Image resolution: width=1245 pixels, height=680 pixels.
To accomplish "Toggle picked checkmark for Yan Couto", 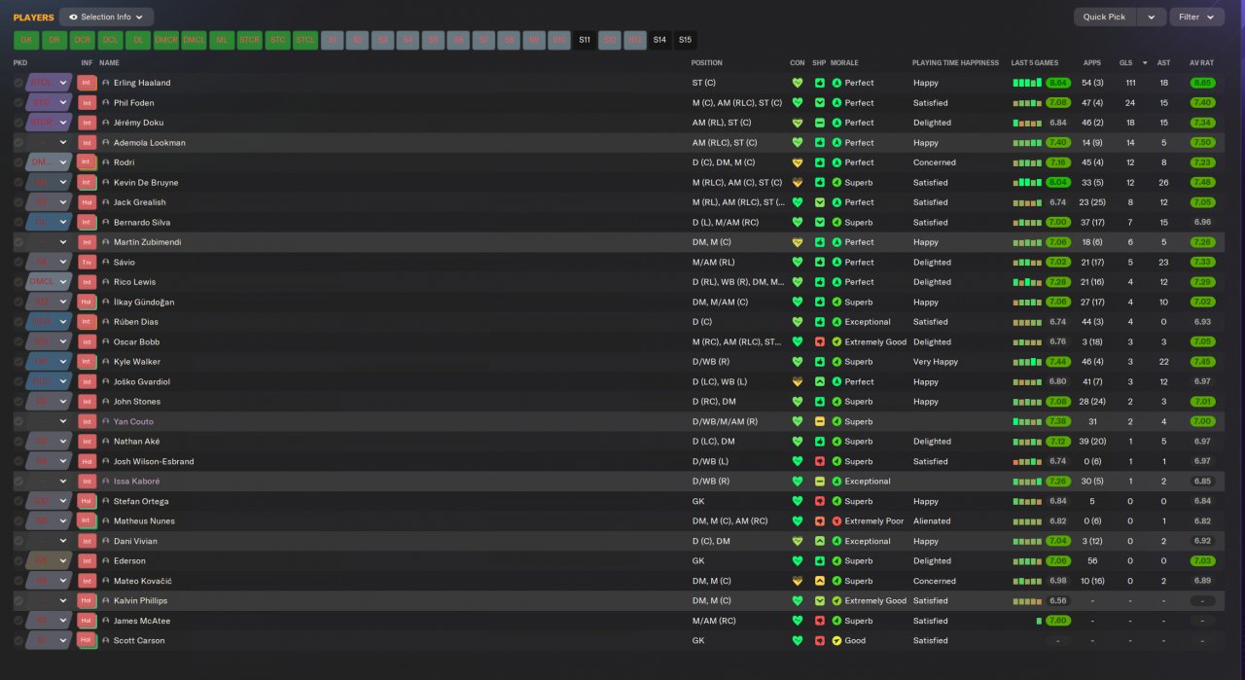I will point(18,422).
